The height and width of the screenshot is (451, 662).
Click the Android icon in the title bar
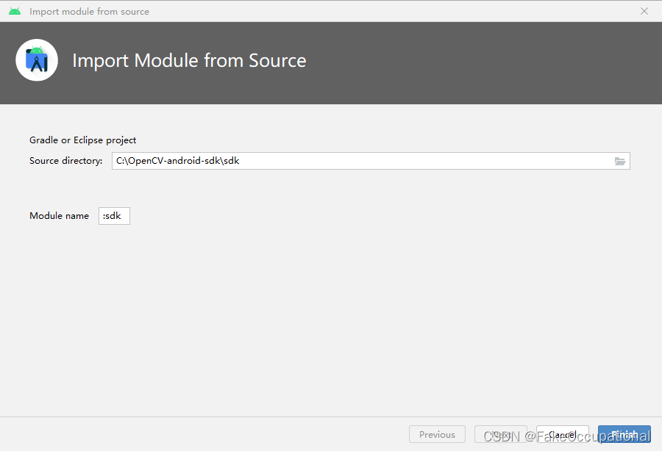[x=15, y=11]
